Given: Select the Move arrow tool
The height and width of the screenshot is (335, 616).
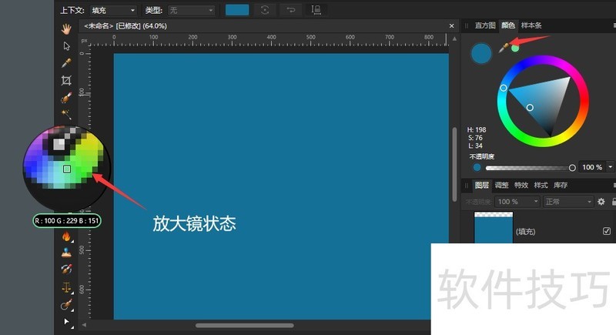Looking at the screenshot, I should point(66,45).
